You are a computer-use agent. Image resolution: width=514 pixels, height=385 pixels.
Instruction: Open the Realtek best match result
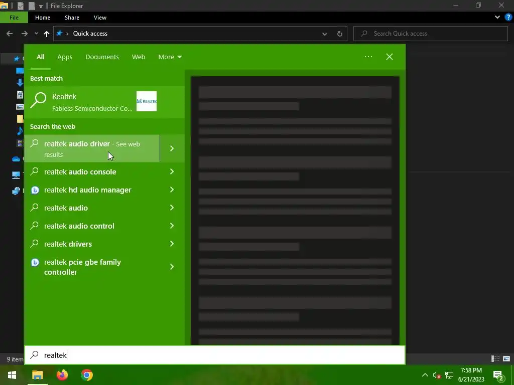(x=104, y=102)
